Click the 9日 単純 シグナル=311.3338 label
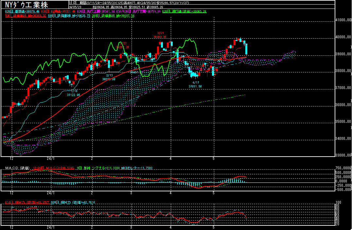The image size is (352, 230). (98, 168)
